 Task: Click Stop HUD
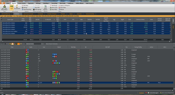coord(36,7)
